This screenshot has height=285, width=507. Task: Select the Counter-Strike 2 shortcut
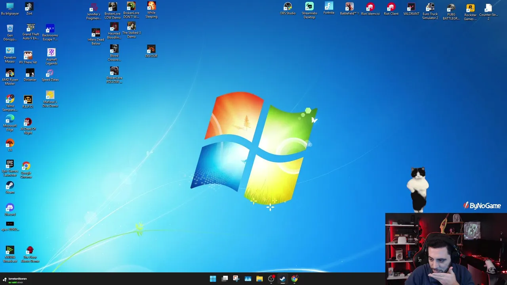click(488, 12)
